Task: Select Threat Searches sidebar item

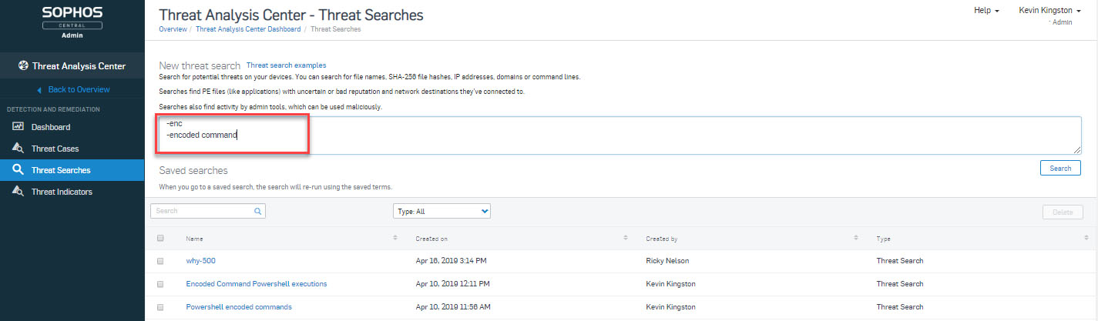Action: [72, 170]
